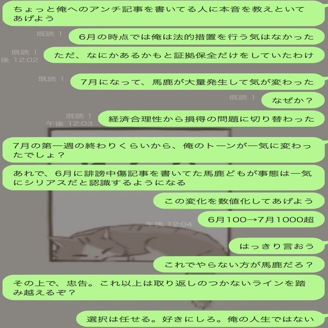The width and height of the screenshot is (328, 328).
Task: Click the bubble starting 7月の第一週の終わり
Action: tap(164, 150)
